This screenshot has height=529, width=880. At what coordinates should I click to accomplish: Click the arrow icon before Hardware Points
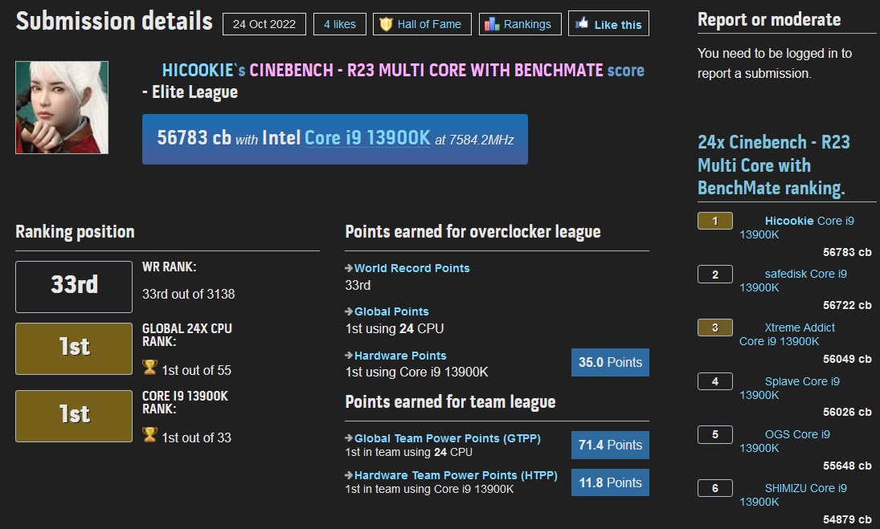tap(349, 356)
